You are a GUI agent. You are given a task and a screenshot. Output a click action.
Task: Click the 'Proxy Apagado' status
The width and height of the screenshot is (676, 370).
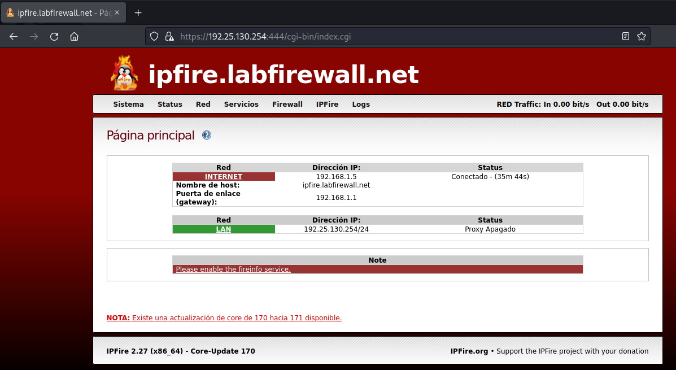490,229
